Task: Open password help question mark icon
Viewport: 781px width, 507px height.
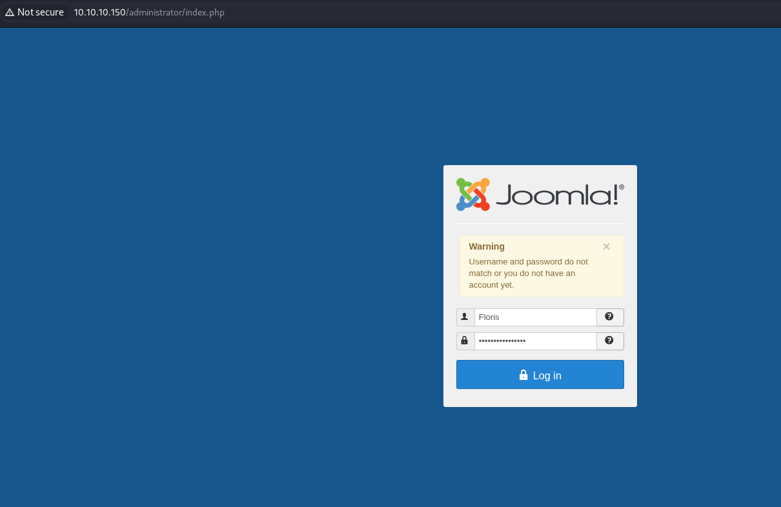Action: (609, 341)
